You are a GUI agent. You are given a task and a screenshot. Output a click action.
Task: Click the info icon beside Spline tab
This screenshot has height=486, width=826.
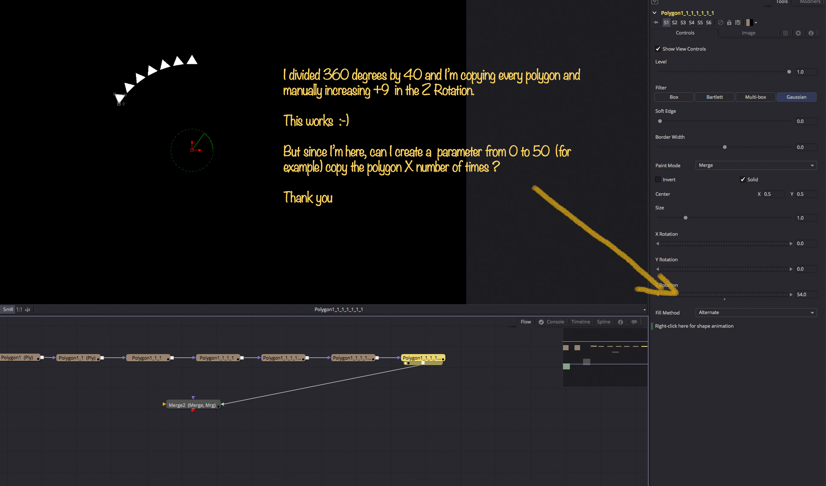621,322
